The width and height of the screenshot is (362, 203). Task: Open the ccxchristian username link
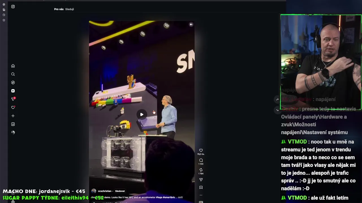point(105,191)
